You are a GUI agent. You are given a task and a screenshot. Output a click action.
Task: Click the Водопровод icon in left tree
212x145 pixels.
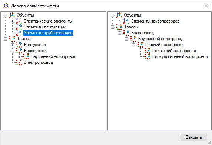(19, 51)
